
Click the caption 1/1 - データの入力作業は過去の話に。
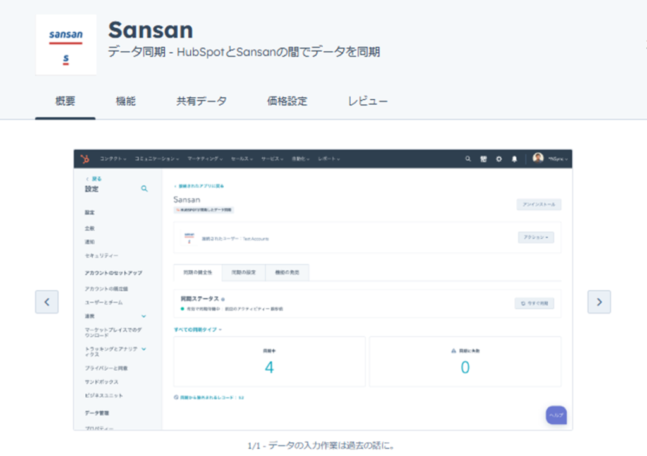(x=321, y=445)
